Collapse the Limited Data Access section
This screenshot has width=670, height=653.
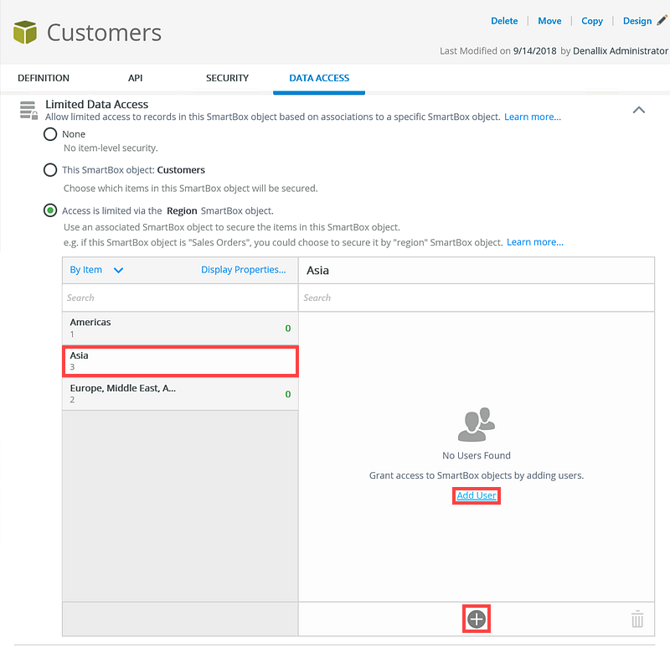(x=639, y=110)
